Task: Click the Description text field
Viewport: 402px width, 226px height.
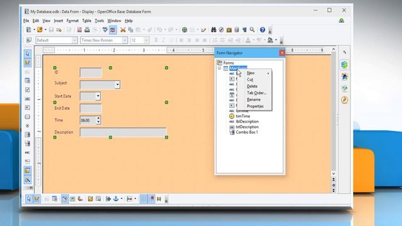Action: [x=123, y=132]
